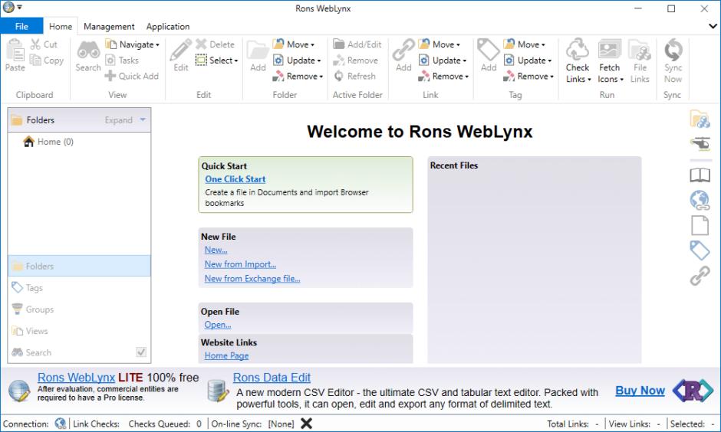Click Refresh in Active Folder group
This screenshot has width=721, height=432.
354,76
